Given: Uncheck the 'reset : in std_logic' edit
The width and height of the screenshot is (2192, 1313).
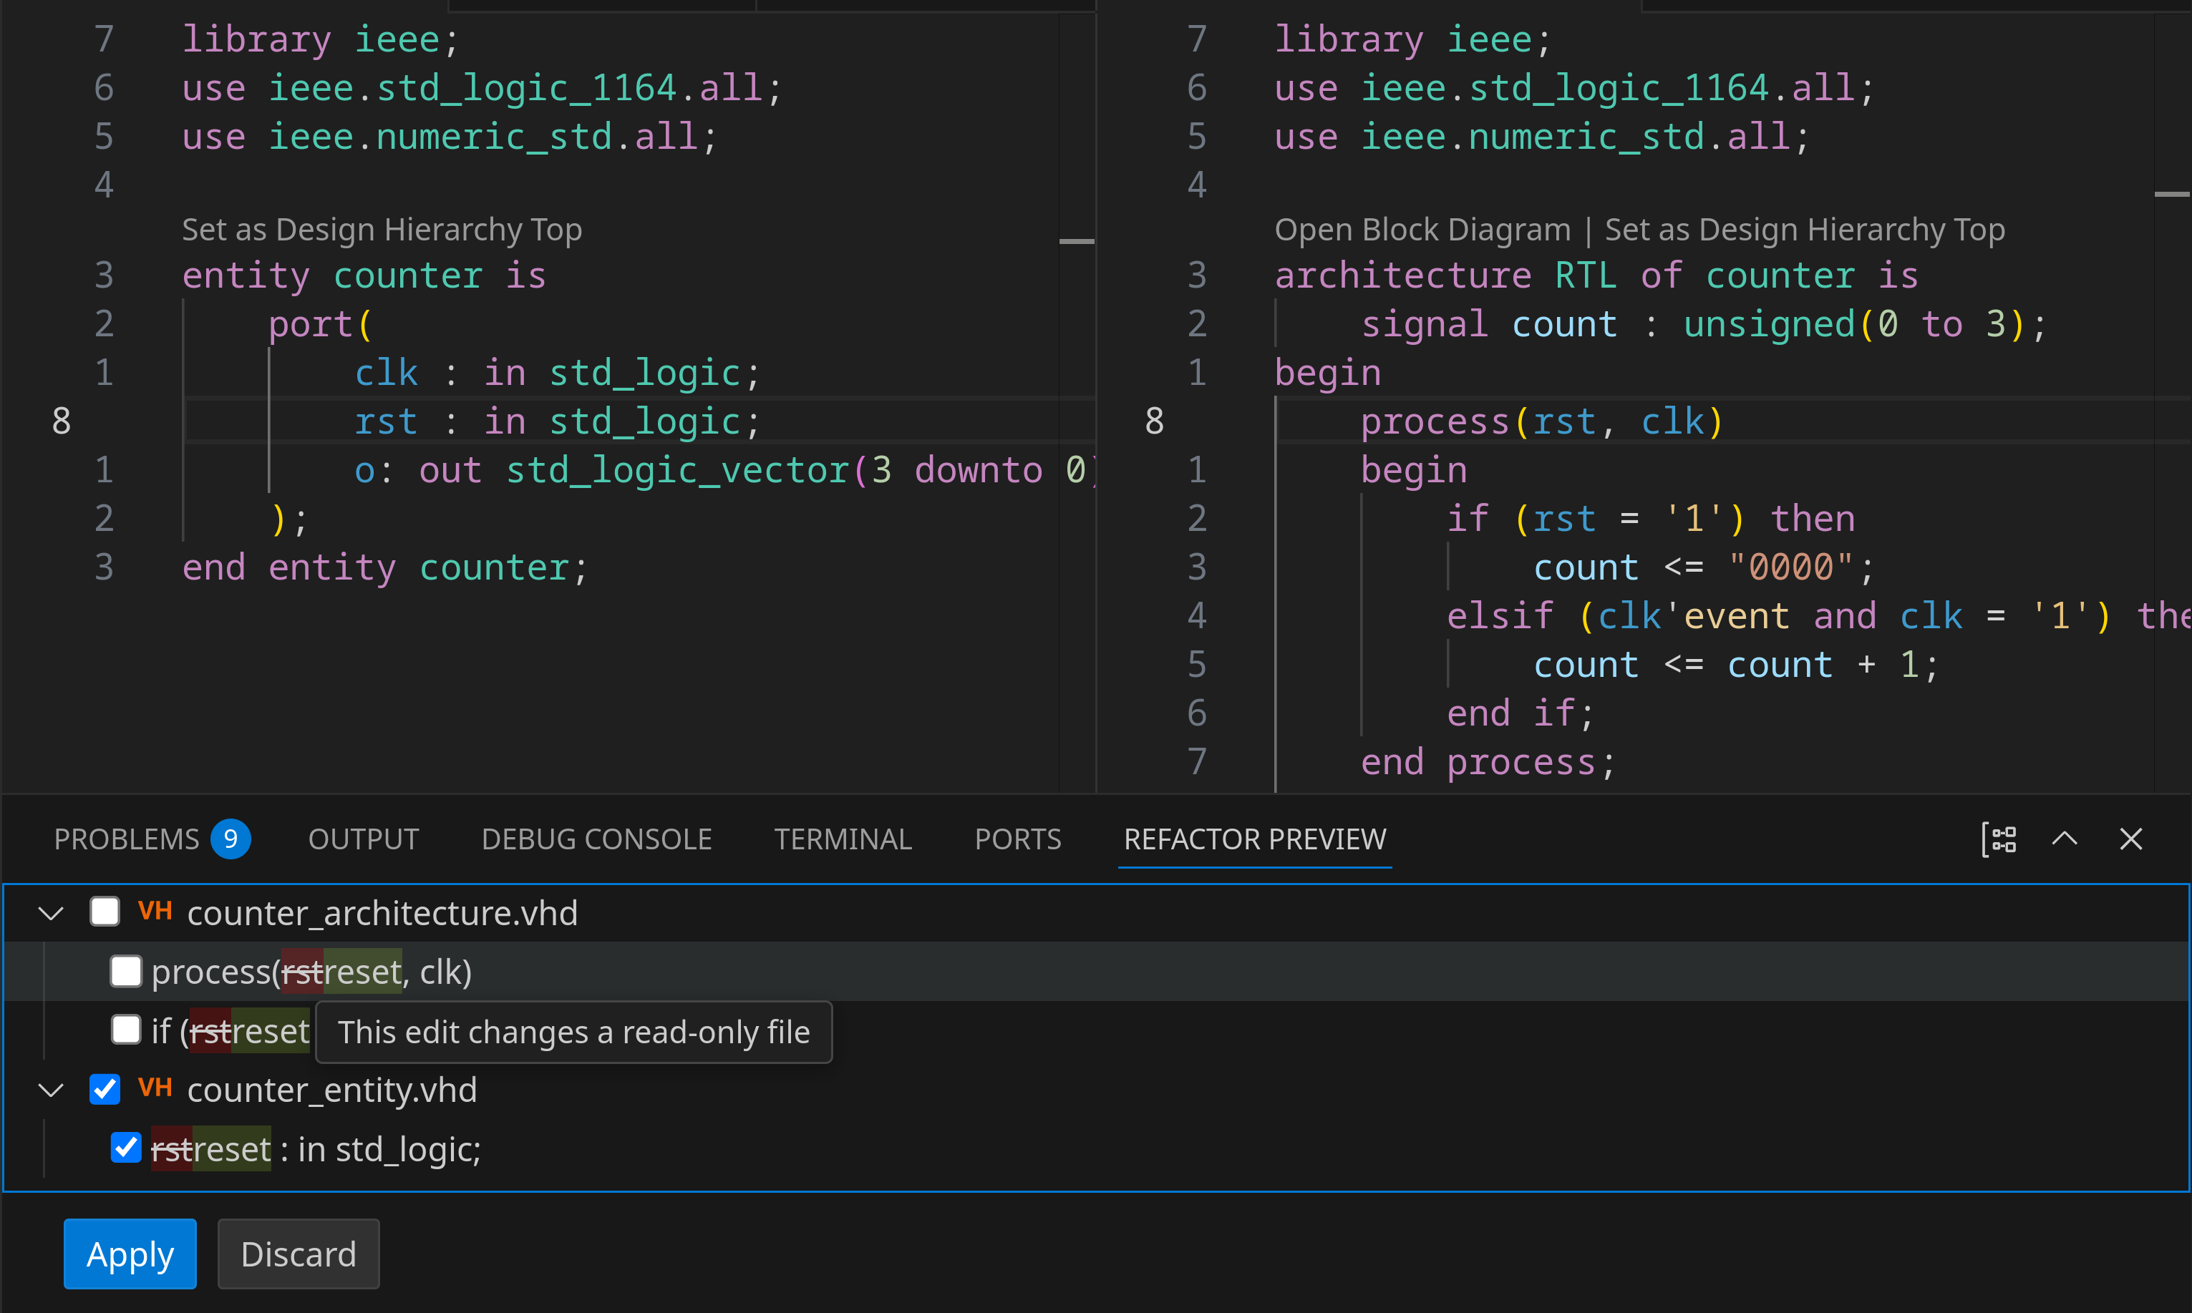Looking at the screenshot, I should 126,1148.
